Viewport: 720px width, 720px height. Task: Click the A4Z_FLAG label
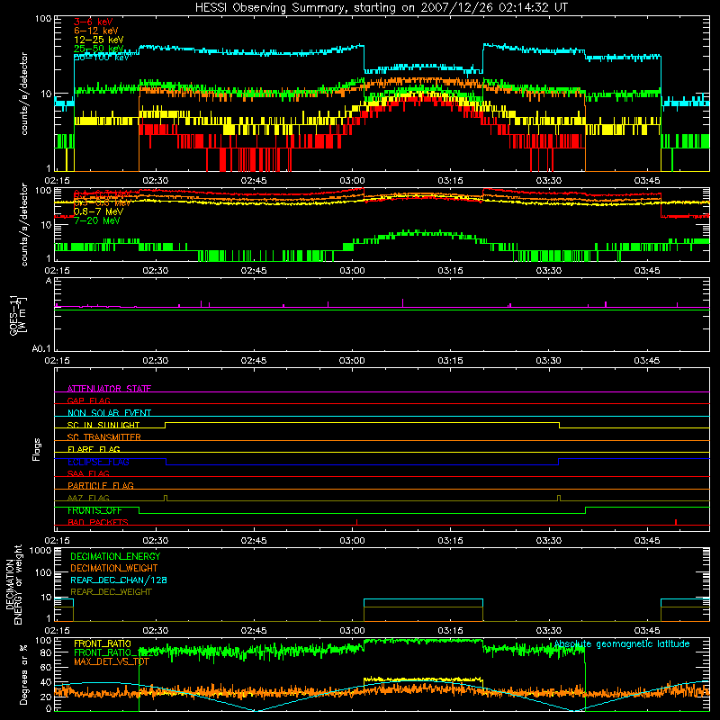(x=88, y=498)
